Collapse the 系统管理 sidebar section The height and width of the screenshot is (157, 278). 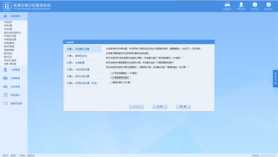click(14, 16)
